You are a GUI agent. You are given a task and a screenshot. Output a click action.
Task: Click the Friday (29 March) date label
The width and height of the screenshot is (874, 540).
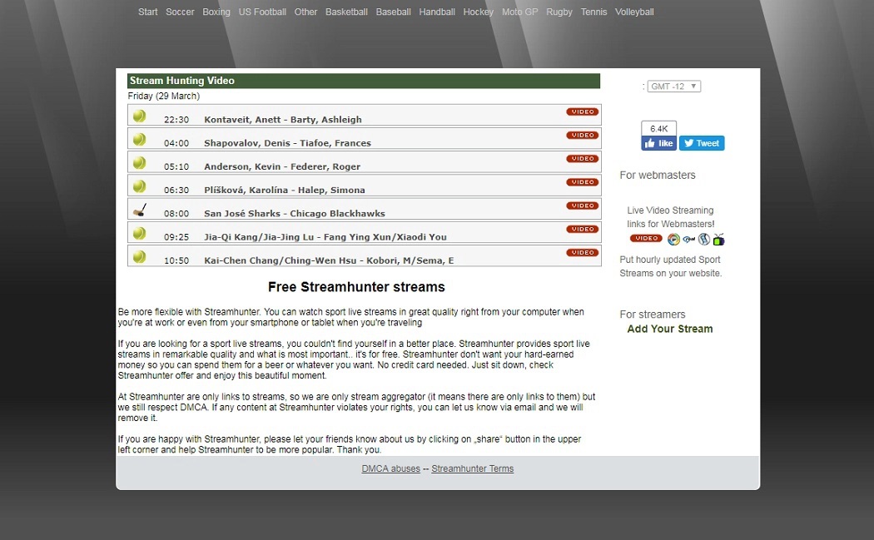[x=164, y=96]
